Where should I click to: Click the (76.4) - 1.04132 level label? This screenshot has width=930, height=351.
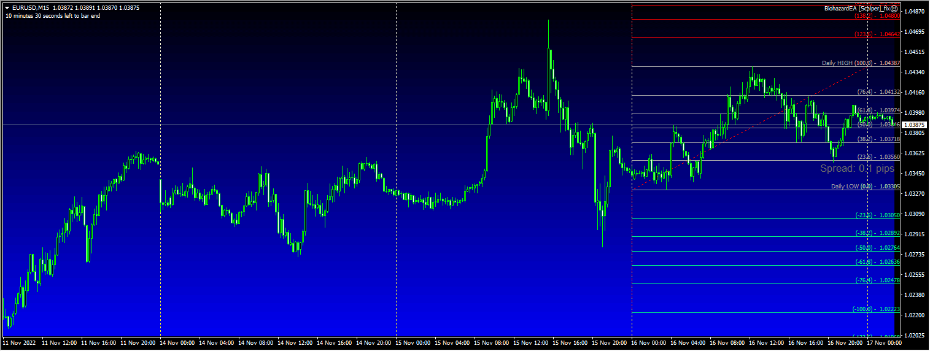click(x=878, y=92)
